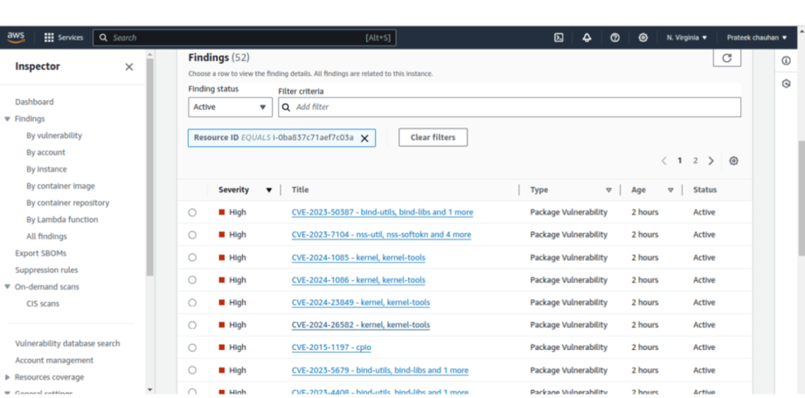805x398 pixels.
Task: Sort by the Type column arrow
Action: coord(609,190)
